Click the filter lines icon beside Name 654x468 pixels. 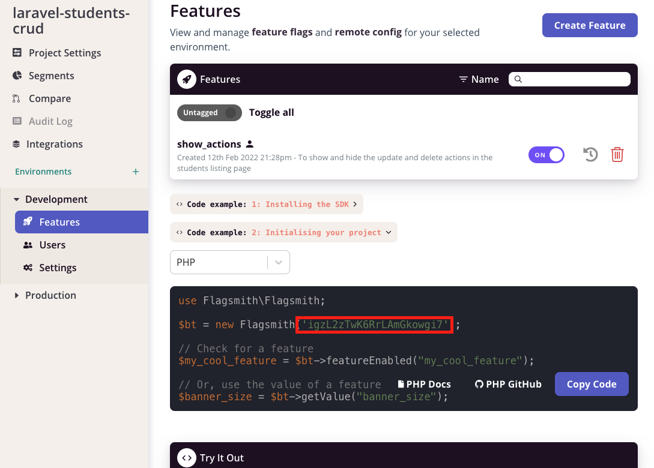coord(463,79)
